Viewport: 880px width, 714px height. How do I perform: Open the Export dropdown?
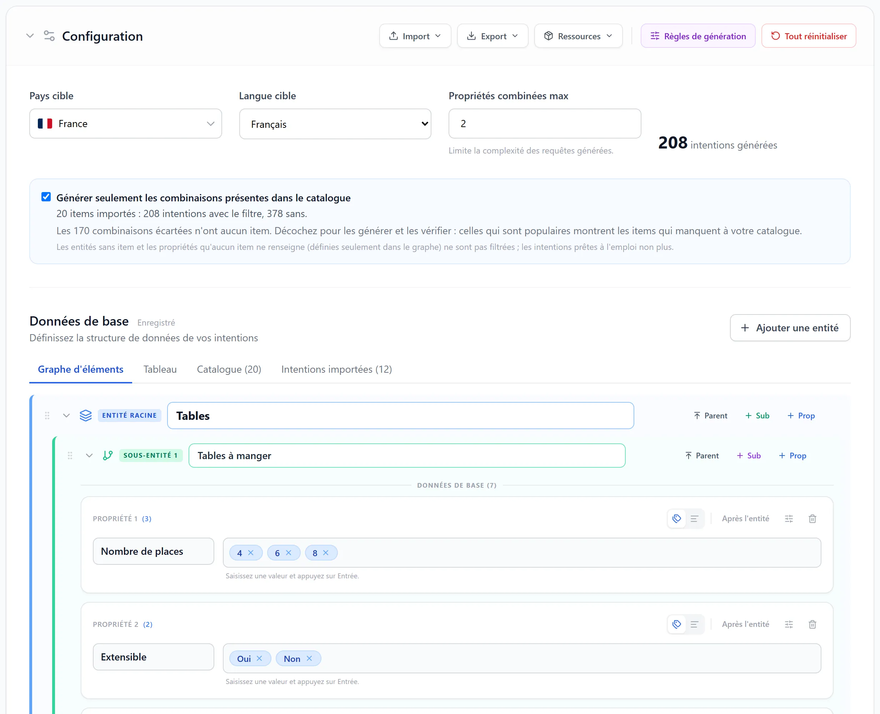click(492, 36)
